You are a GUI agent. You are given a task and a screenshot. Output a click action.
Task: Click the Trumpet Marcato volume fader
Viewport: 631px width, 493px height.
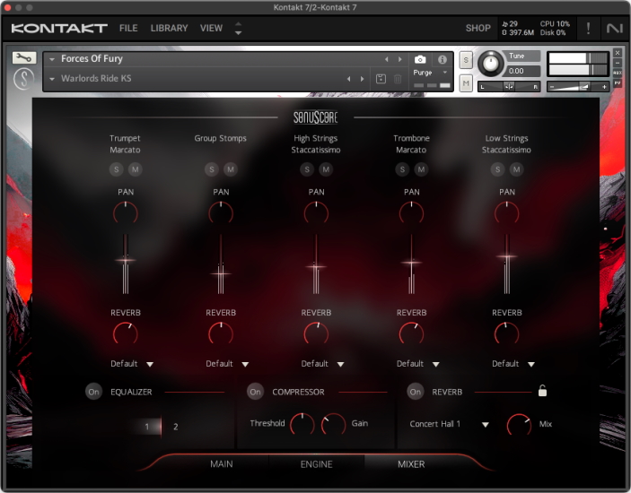pos(126,260)
